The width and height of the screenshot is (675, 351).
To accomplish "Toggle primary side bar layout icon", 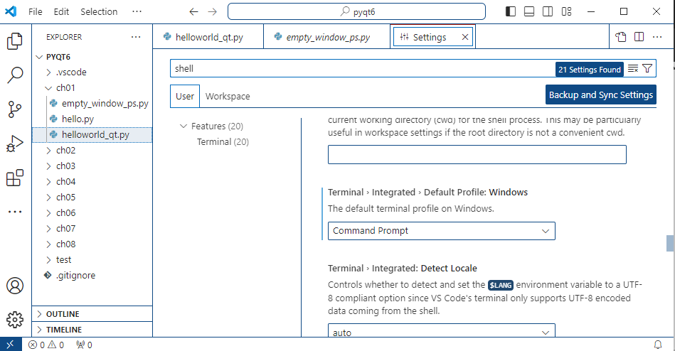I will (511, 11).
